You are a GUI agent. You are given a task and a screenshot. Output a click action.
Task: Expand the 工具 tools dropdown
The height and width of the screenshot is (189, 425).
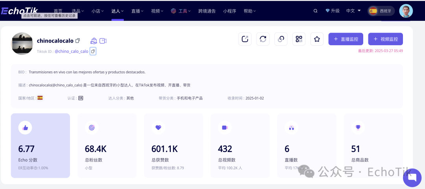181,11
